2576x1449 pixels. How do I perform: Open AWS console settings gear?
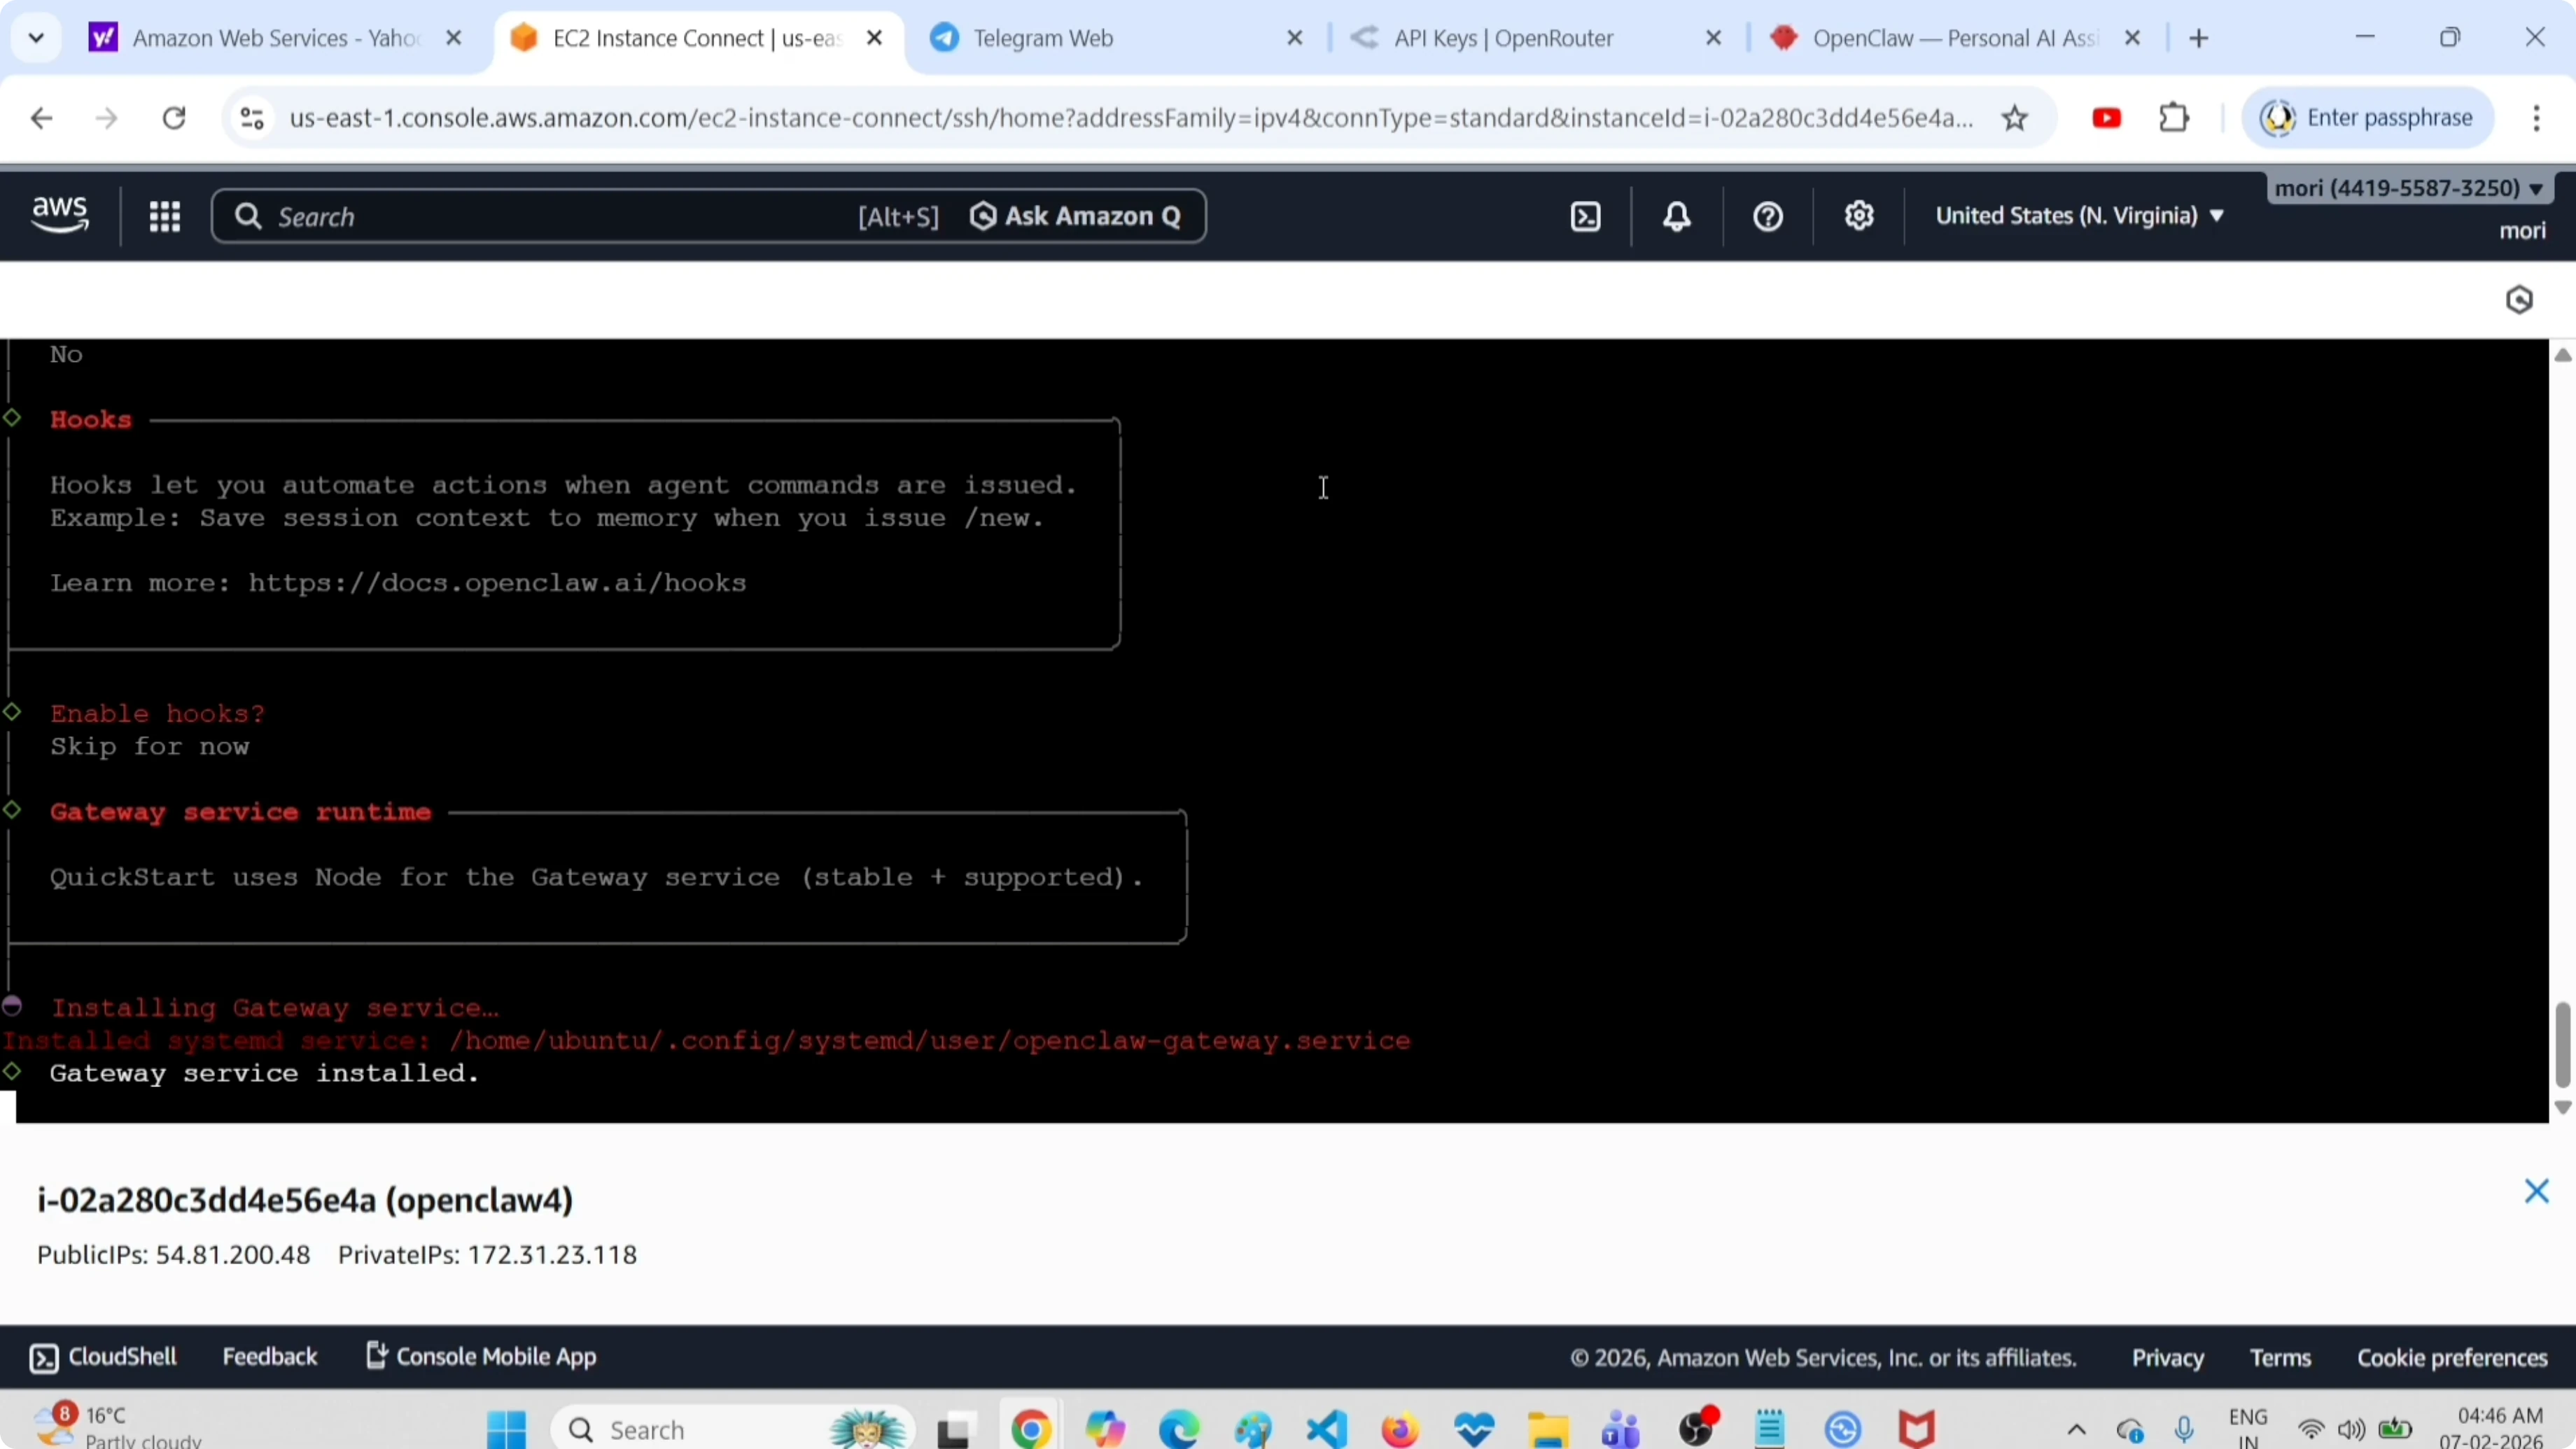tap(1858, 216)
